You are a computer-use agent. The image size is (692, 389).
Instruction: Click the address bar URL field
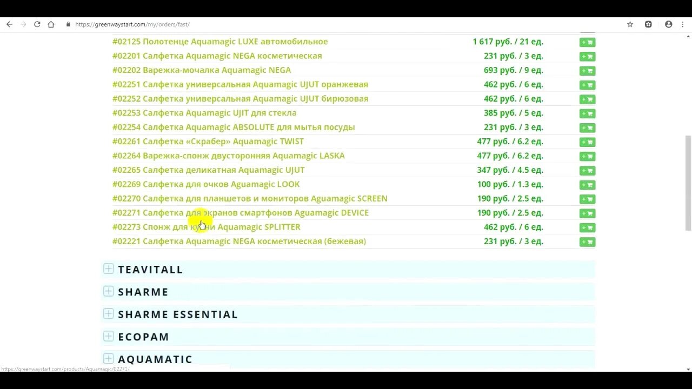pyautogui.click(x=346, y=24)
